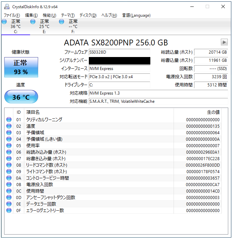232x239 pixels.
Task: Click the features field S.M.A.R.T., TRIM
Action: tap(158, 101)
